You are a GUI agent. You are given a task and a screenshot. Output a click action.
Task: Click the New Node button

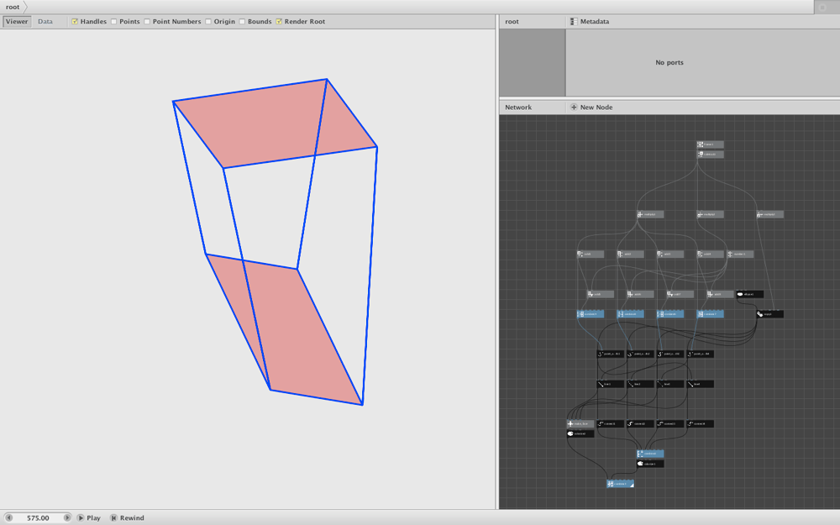point(591,108)
